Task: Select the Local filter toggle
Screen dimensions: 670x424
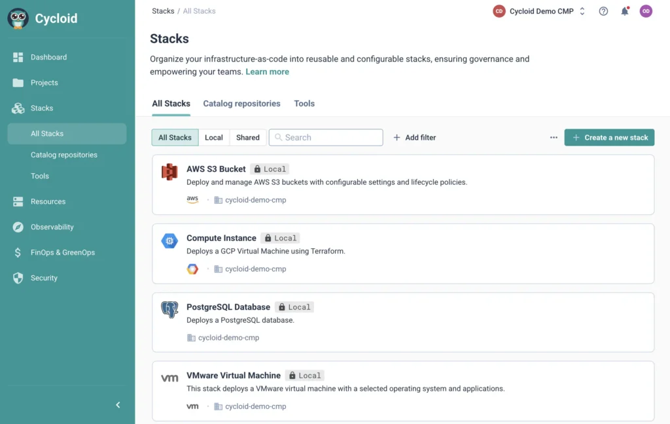Action: [213, 138]
